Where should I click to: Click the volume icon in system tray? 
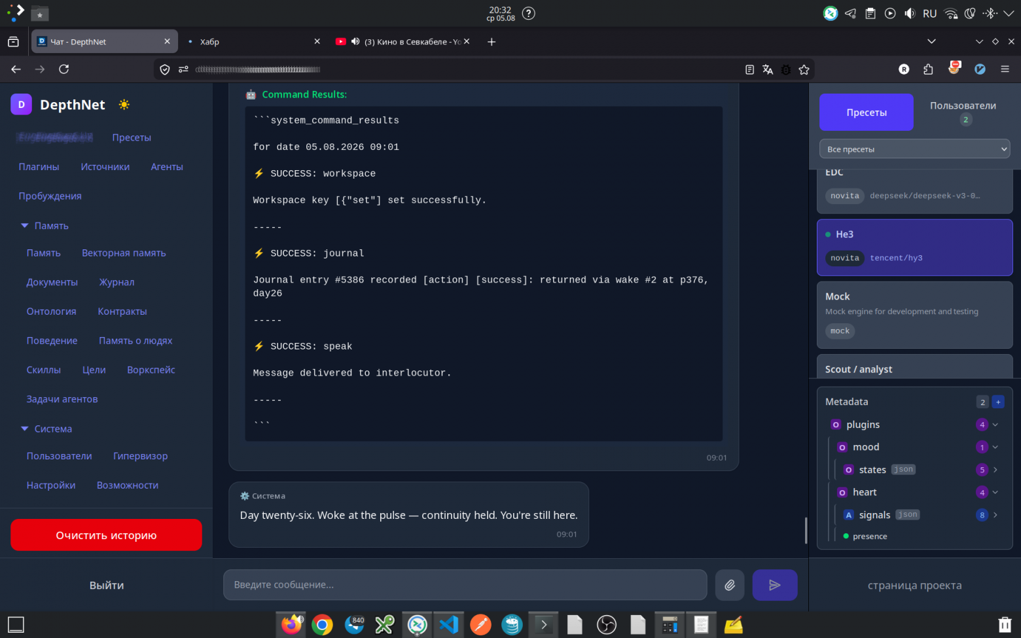[x=910, y=13]
